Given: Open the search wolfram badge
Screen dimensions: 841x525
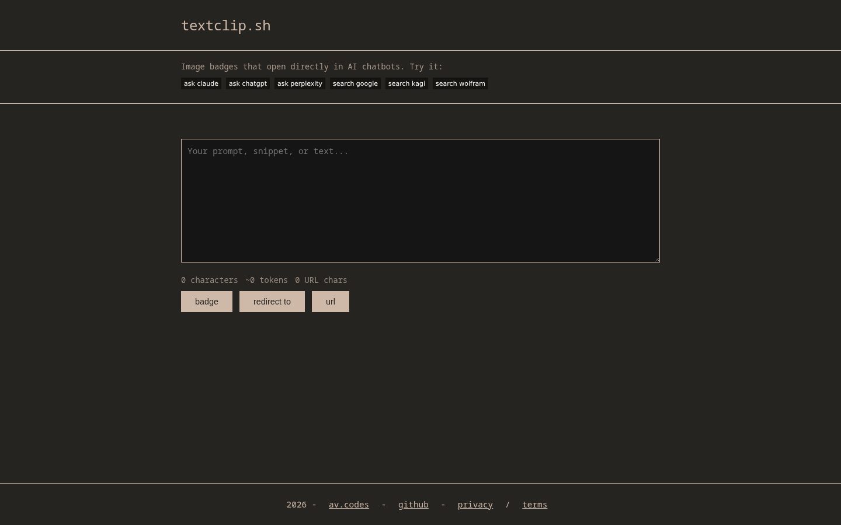Looking at the screenshot, I should [460, 83].
